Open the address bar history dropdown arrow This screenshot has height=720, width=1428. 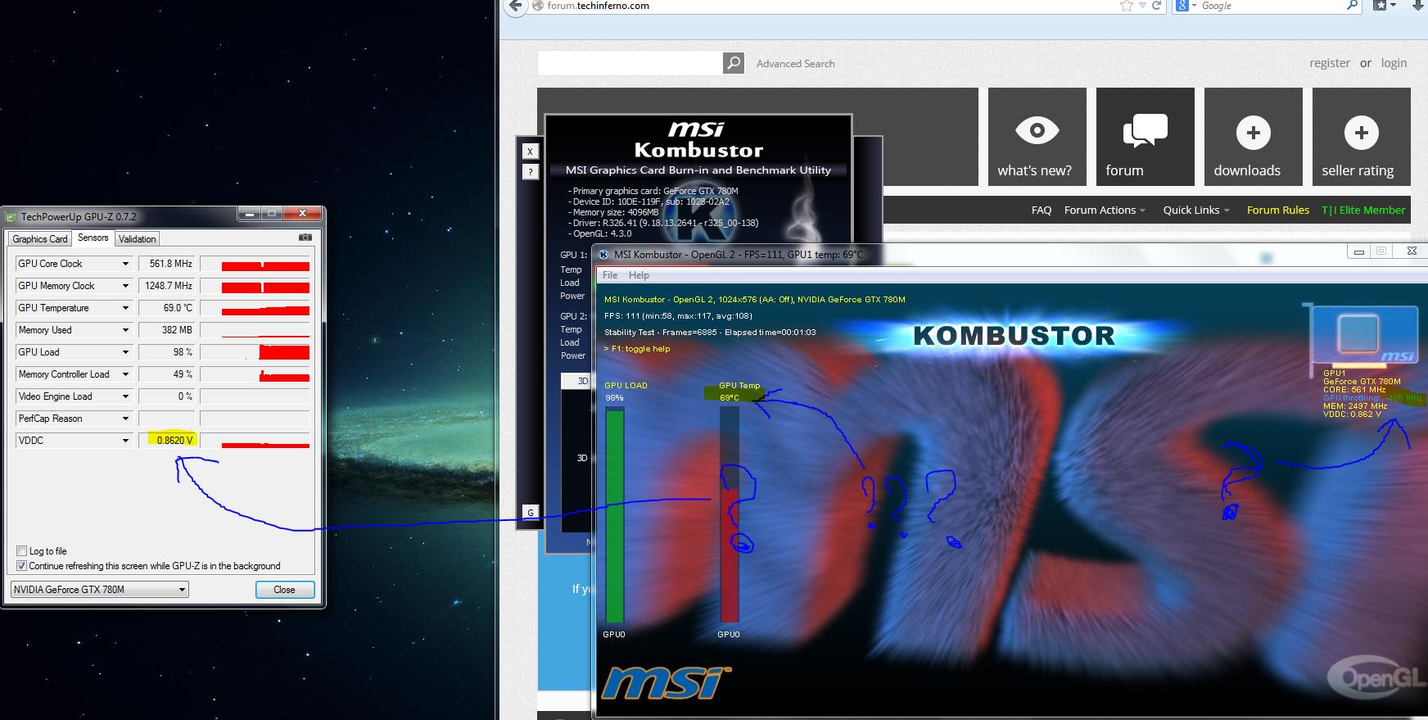1142,6
